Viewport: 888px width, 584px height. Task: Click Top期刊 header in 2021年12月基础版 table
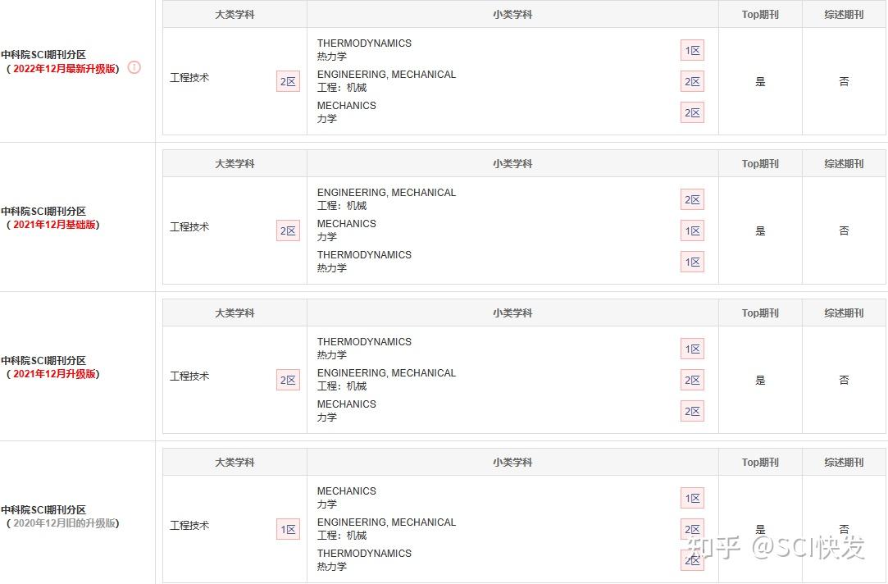coord(760,164)
